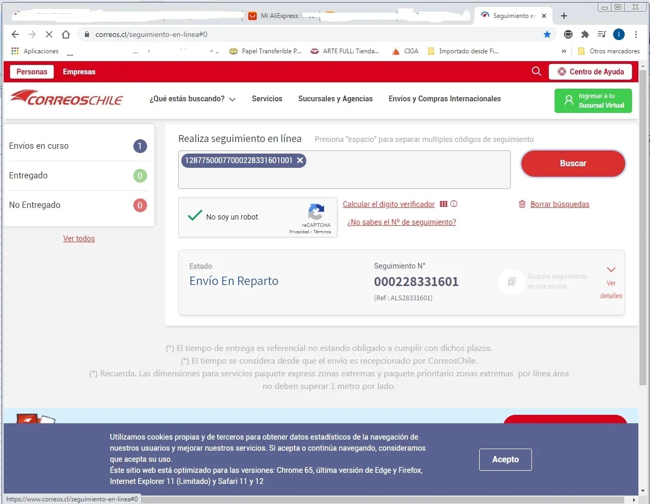Click the browser back arrow
This screenshot has width=650, height=504.
click(x=15, y=34)
